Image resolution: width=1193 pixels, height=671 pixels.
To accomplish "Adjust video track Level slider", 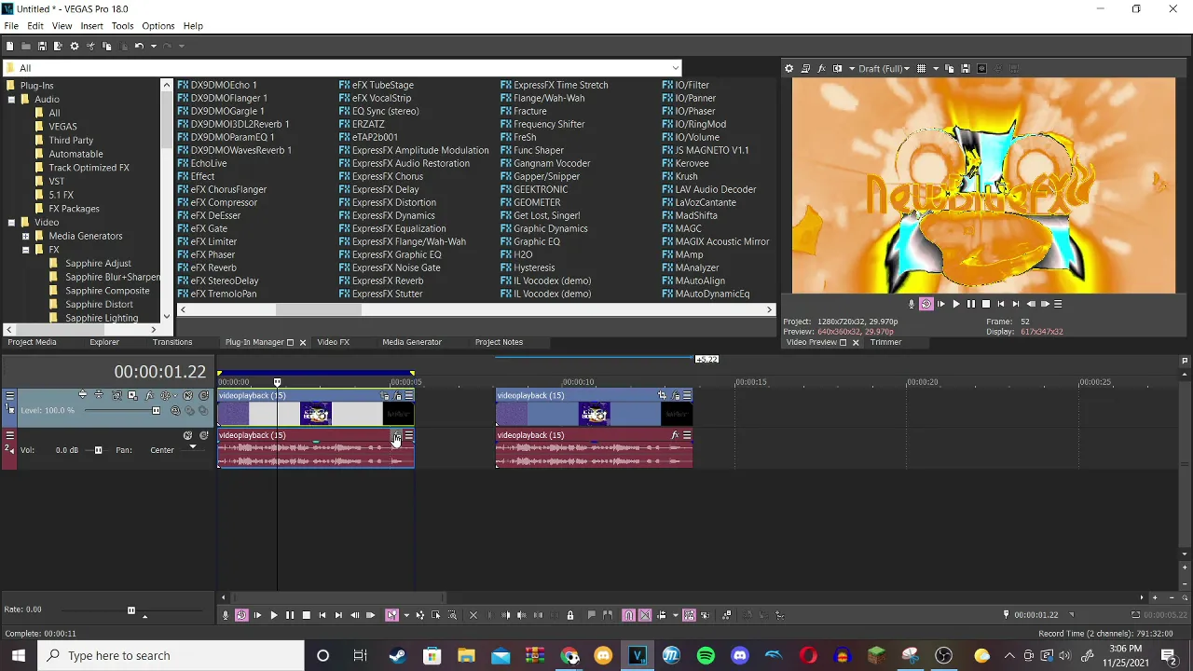I will pyautogui.click(x=156, y=410).
